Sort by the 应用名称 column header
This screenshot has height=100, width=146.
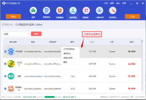(53, 42)
